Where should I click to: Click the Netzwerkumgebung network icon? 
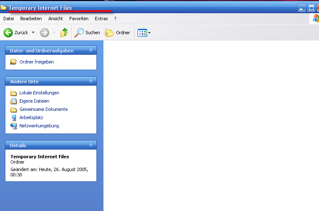coord(14,126)
